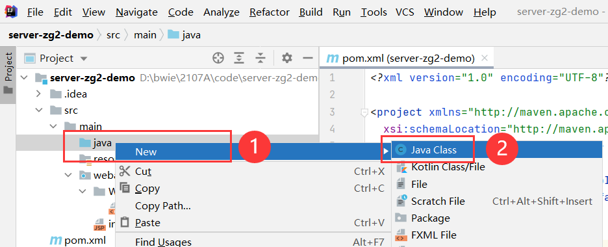Open the Refactor menu

(x=269, y=12)
